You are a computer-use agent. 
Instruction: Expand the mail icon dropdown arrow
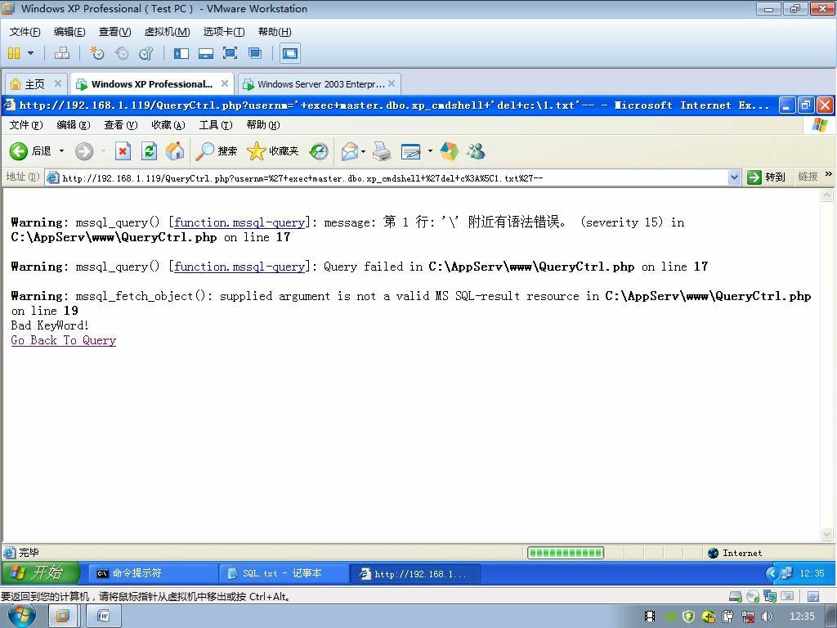pos(364,151)
